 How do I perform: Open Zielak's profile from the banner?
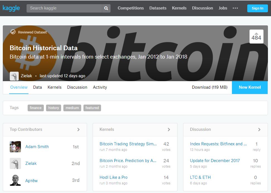pyautogui.click(x=27, y=76)
